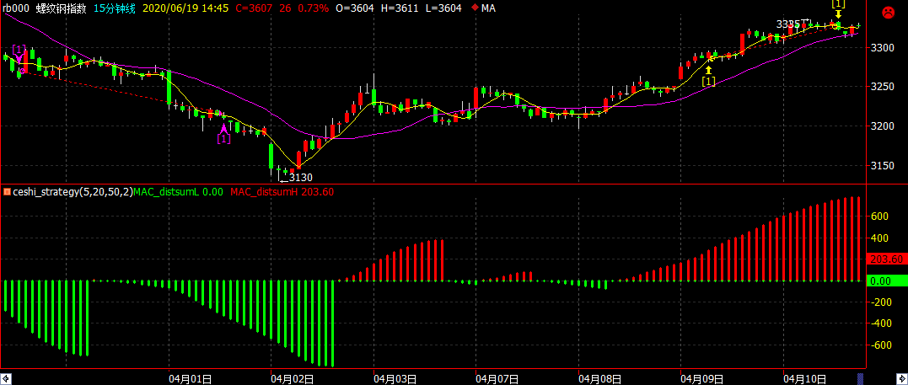This screenshot has height=385, width=908.
Task: Click the 04月10日 date label
Action: pos(803,379)
